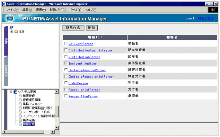This screenshot has height=137, width=220.
Task: Click the 新規作成 button
Action: coord(73,28)
